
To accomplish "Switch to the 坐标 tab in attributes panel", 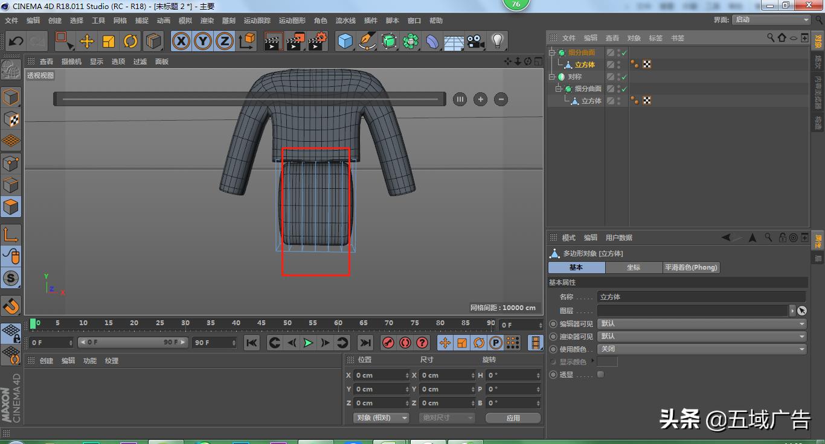I will (x=634, y=267).
